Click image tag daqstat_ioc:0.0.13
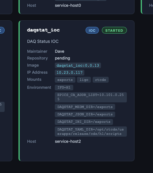The height and width of the screenshot is (173, 153). tap(78, 65)
